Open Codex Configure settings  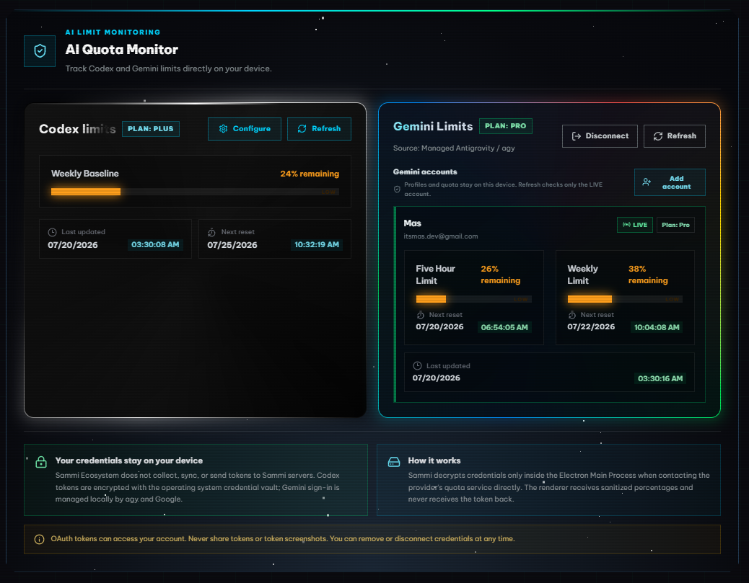(x=245, y=129)
